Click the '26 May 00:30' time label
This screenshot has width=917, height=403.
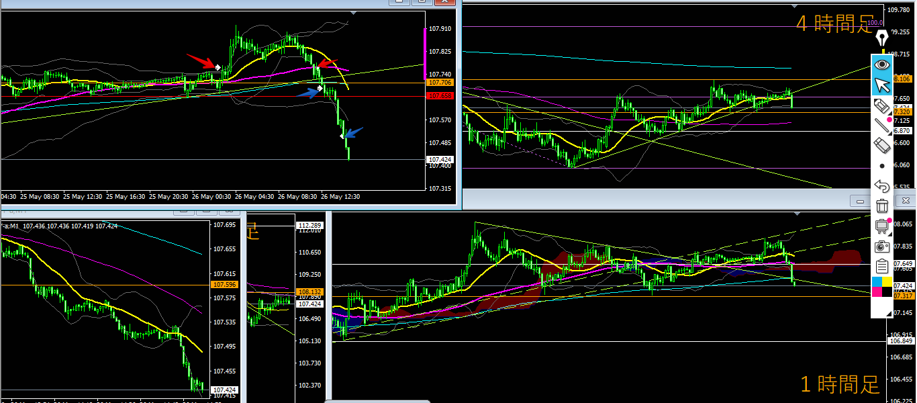(213, 197)
